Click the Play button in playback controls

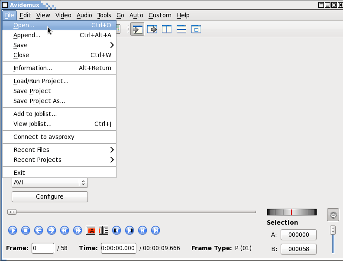click(13, 230)
